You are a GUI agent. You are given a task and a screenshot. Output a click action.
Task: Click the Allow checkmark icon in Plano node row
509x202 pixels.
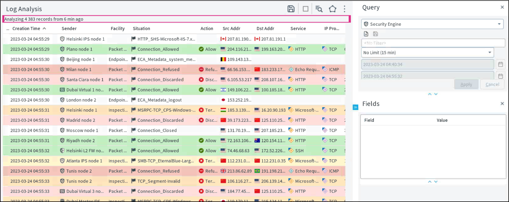[201, 49]
